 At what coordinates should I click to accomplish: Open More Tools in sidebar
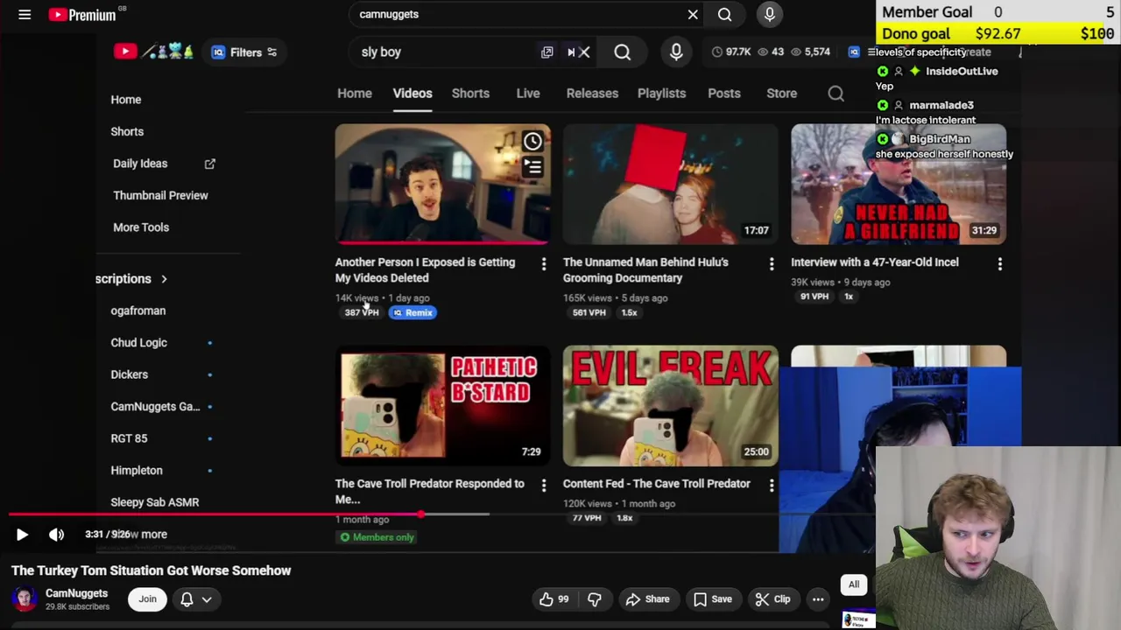pyautogui.click(x=141, y=227)
